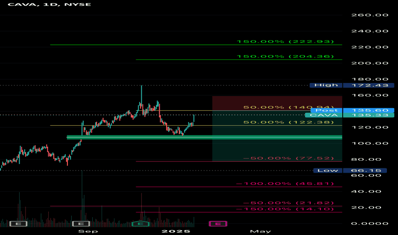
Task: Click the teal earnings E marker
Action: point(140,223)
